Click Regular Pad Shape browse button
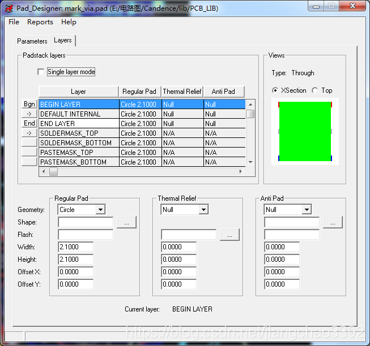 pyautogui.click(x=127, y=222)
